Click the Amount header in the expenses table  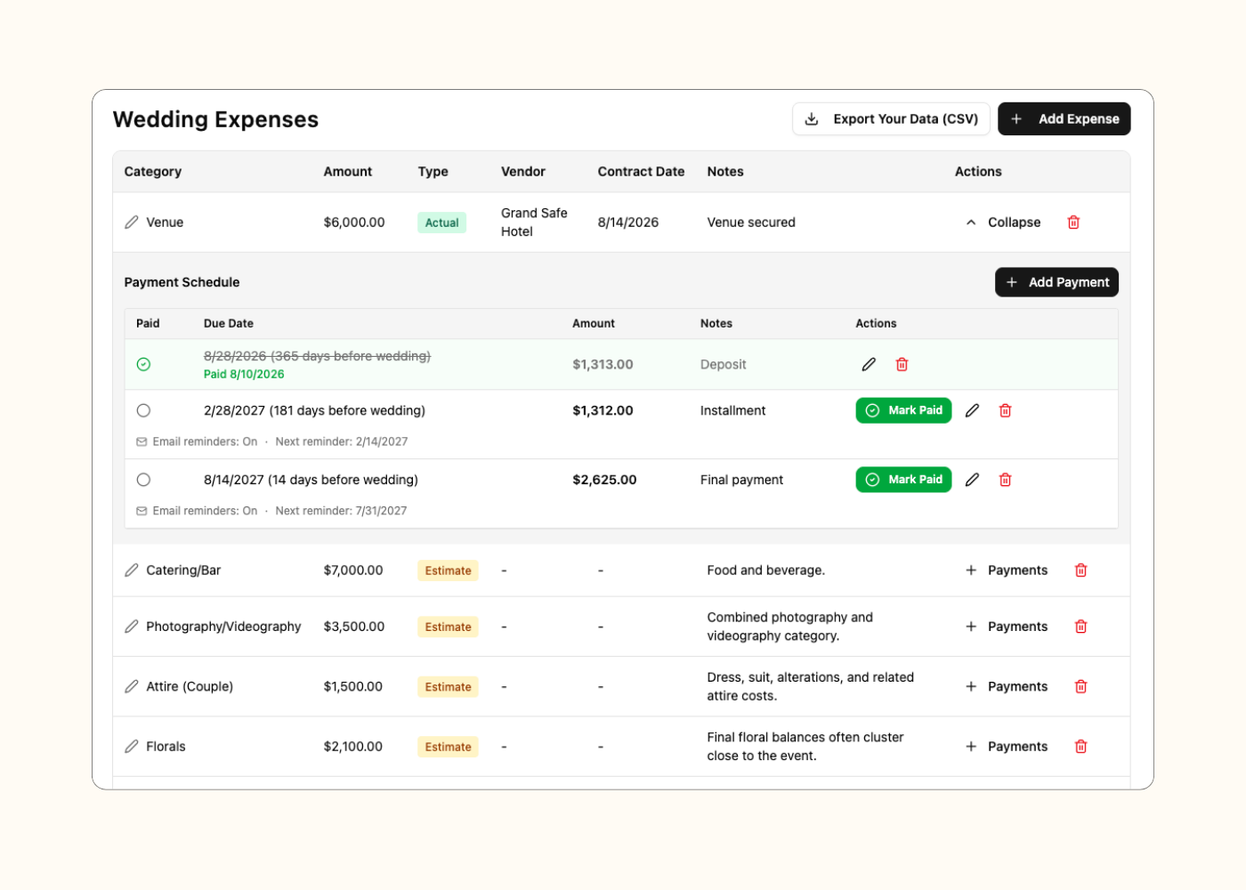click(x=348, y=172)
